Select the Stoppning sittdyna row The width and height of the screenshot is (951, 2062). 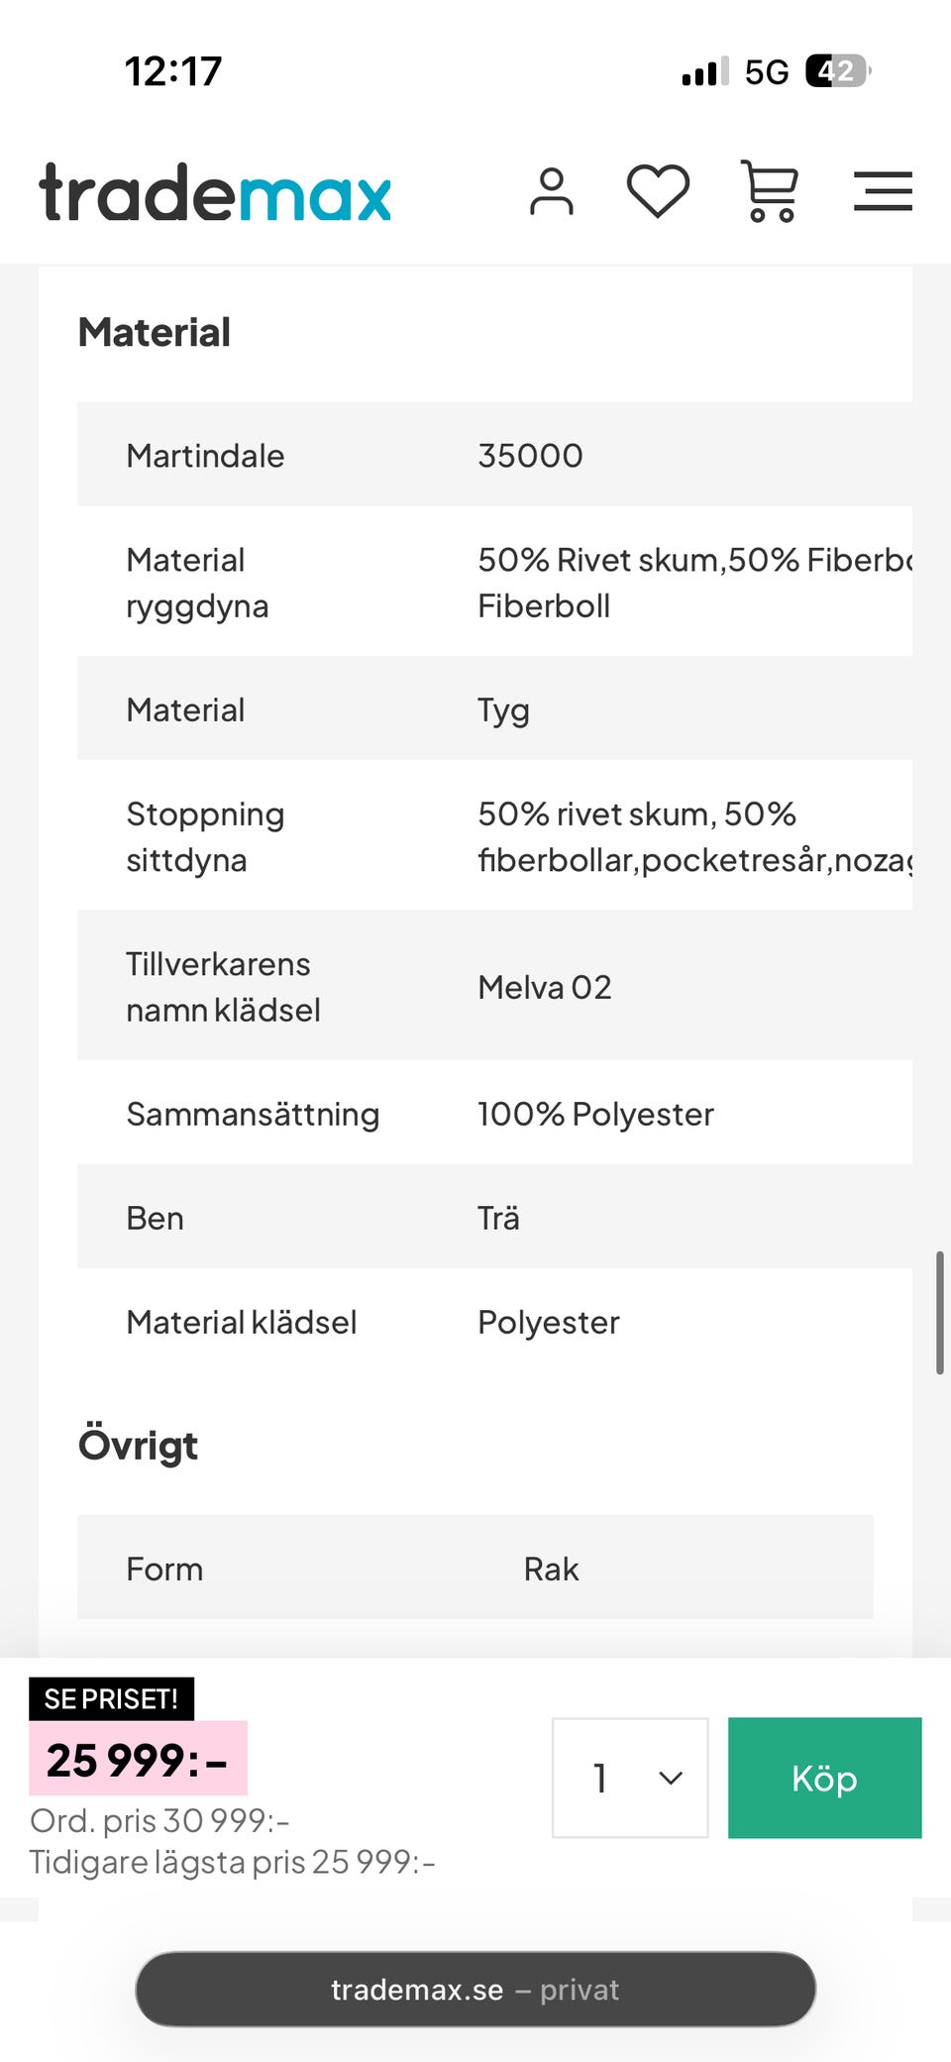click(494, 836)
